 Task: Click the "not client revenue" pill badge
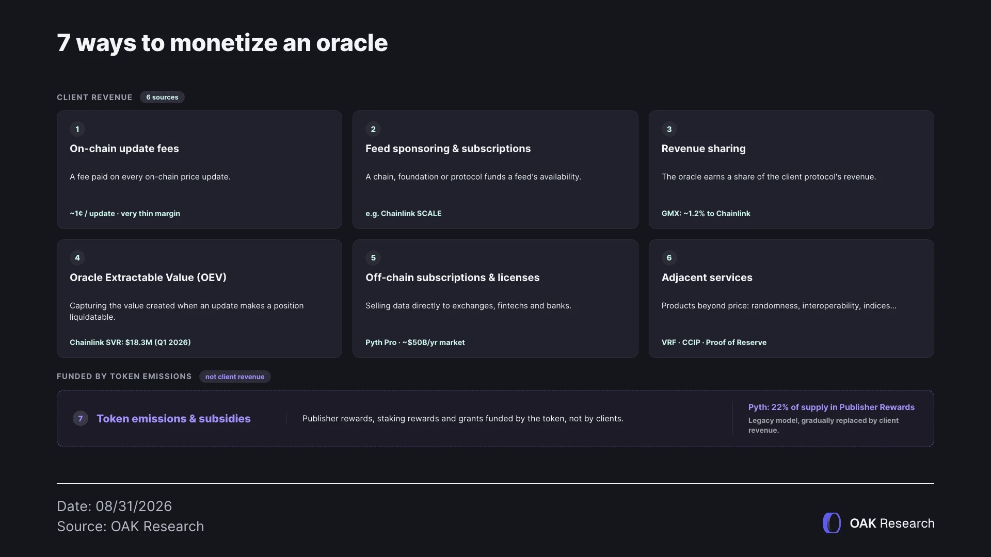click(x=235, y=376)
